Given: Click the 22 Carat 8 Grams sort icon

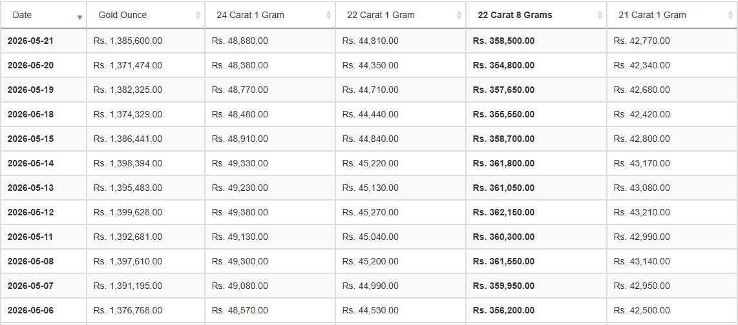Looking at the screenshot, I should [600, 15].
